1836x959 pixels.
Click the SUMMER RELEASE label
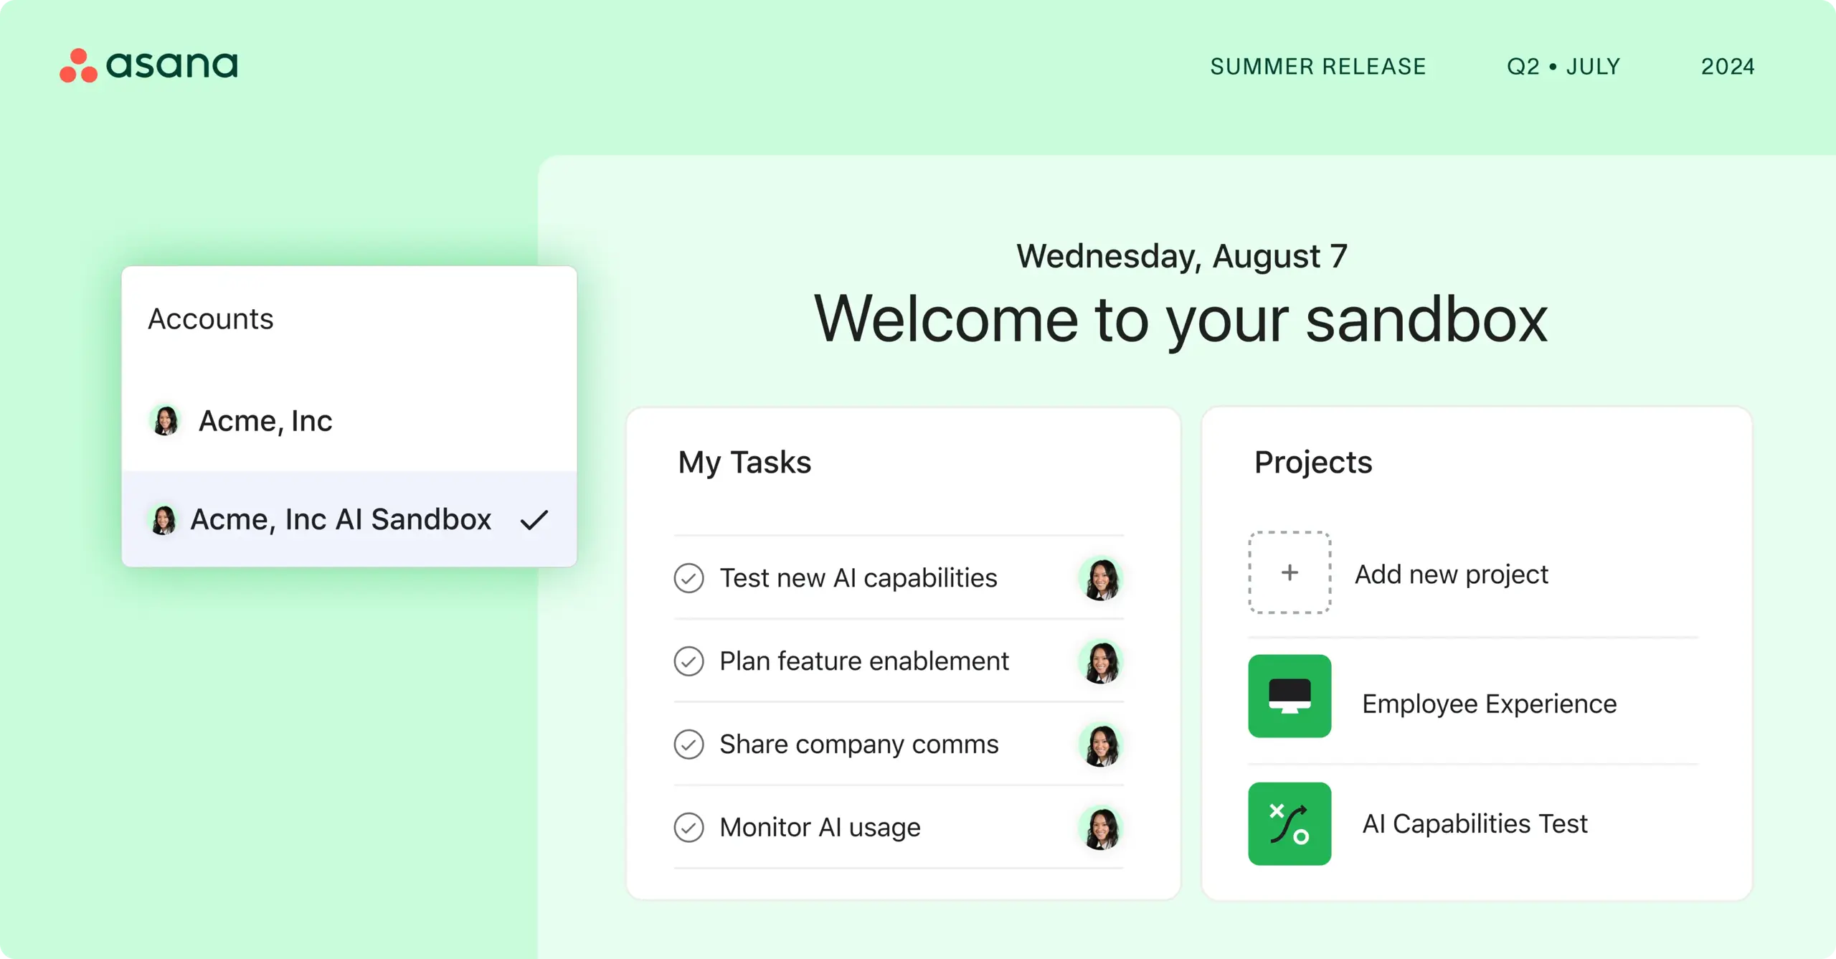click(x=1318, y=66)
